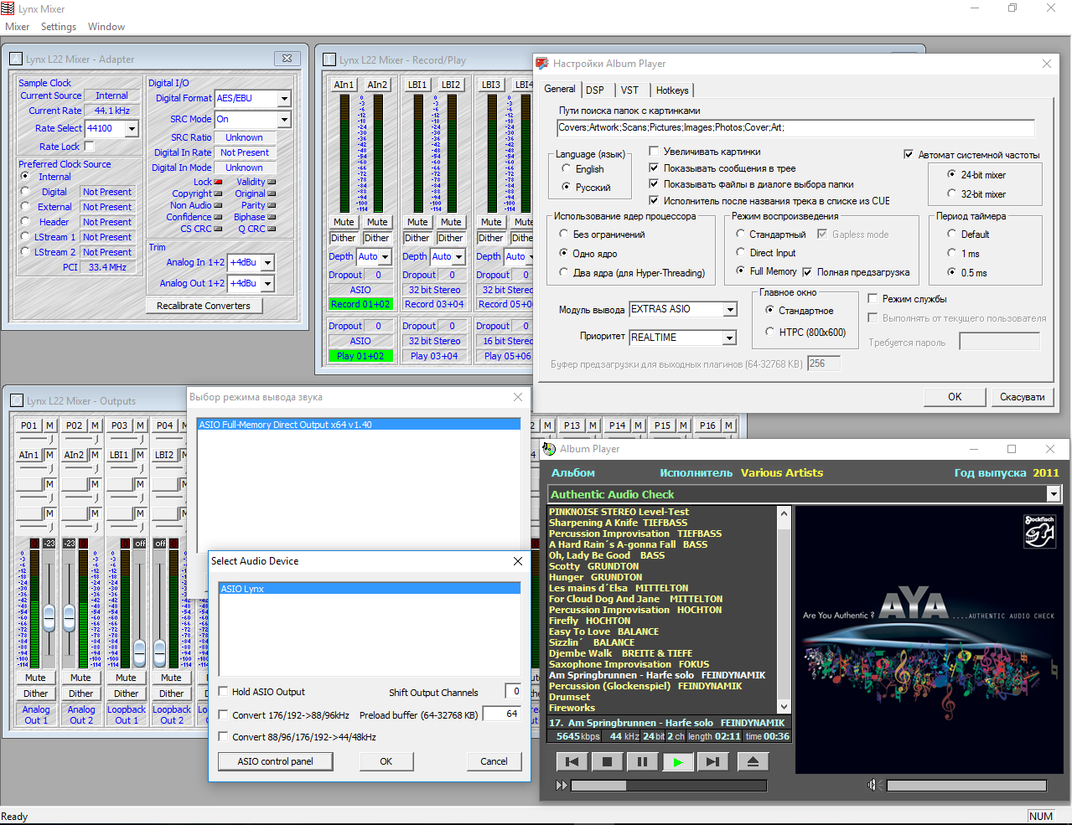Screen dimensions: 1072x825
Task: Open the Window menu
Action: [x=106, y=27]
